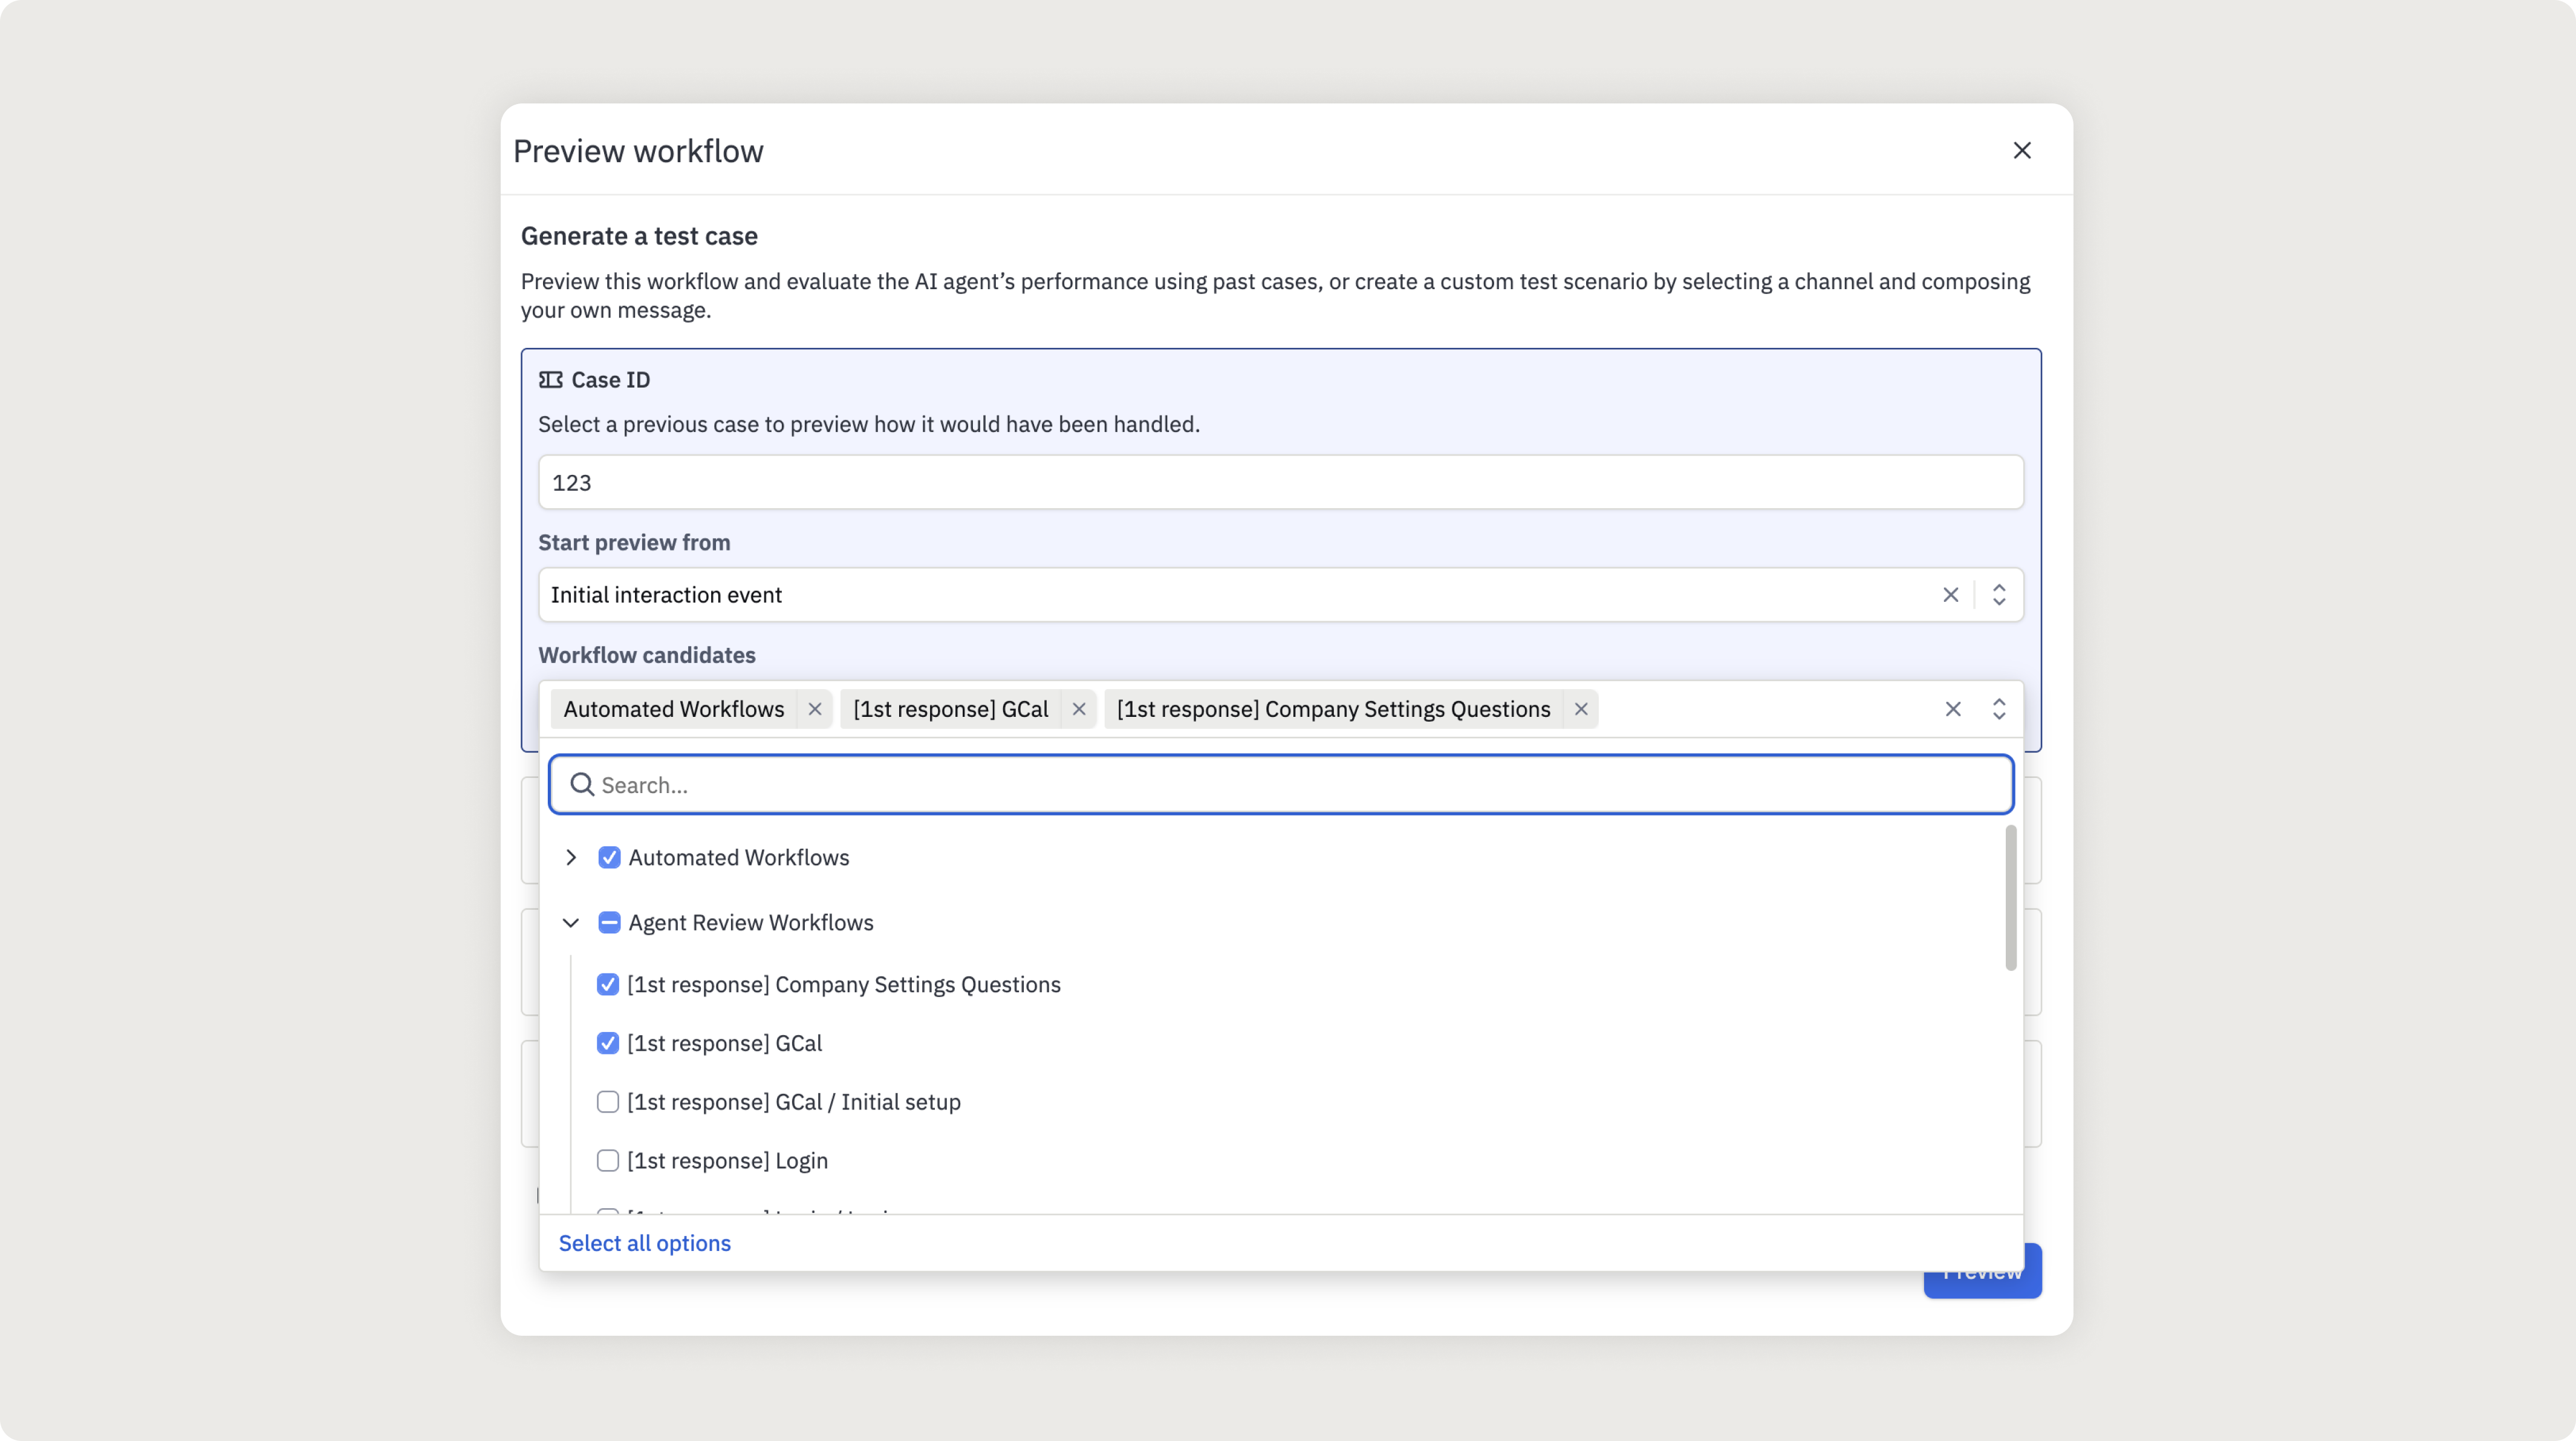Viewport: 2576px width, 1441px height.
Task: Collapse the Agent Review Workflows group
Action: click(570, 923)
